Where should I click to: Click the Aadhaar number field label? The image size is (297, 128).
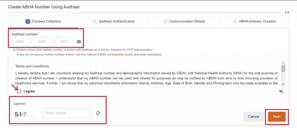[25, 34]
